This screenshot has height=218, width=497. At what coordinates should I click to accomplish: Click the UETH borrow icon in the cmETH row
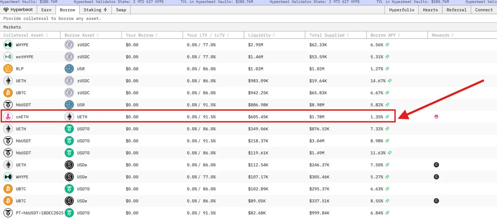pos(69,117)
